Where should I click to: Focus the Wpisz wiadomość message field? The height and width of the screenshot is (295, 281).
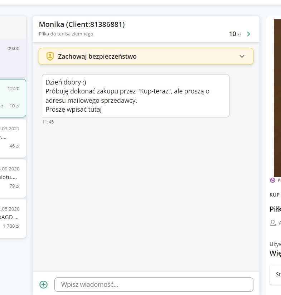[154, 285]
